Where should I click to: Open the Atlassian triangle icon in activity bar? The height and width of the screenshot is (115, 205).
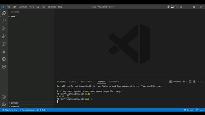tap(4, 51)
